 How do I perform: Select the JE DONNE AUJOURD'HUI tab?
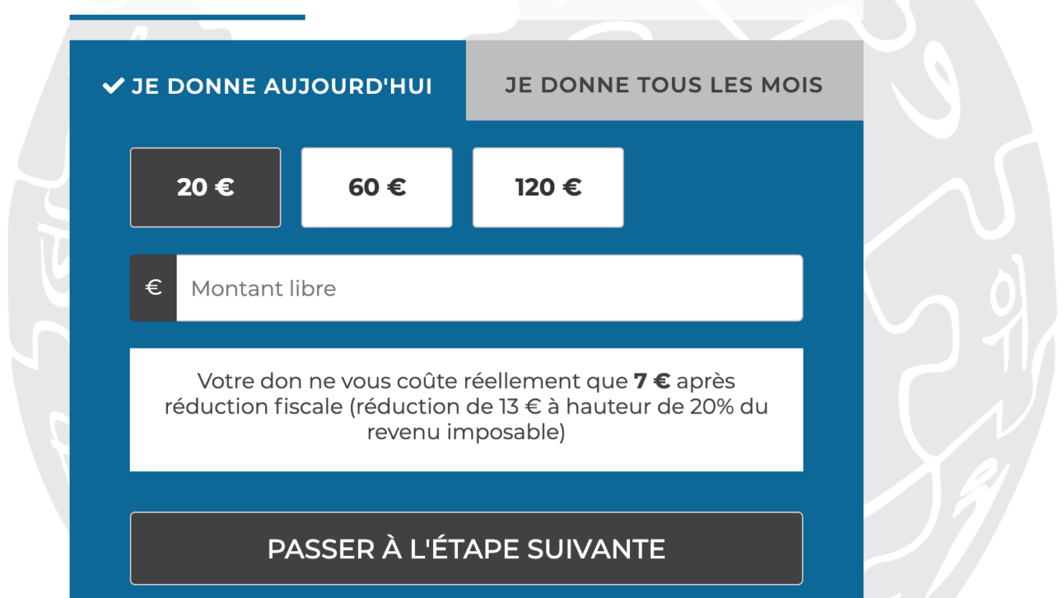coord(268,84)
